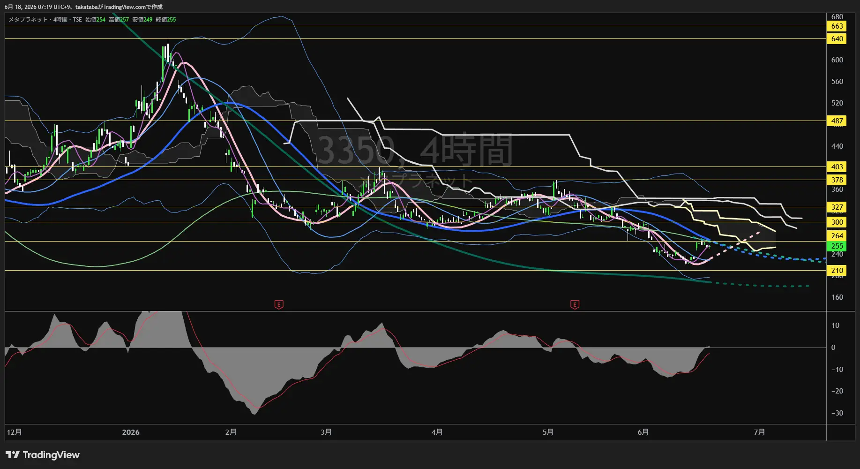This screenshot has height=469, width=860.
Task: Click the 6月 label on the time axis
Action: click(643, 432)
